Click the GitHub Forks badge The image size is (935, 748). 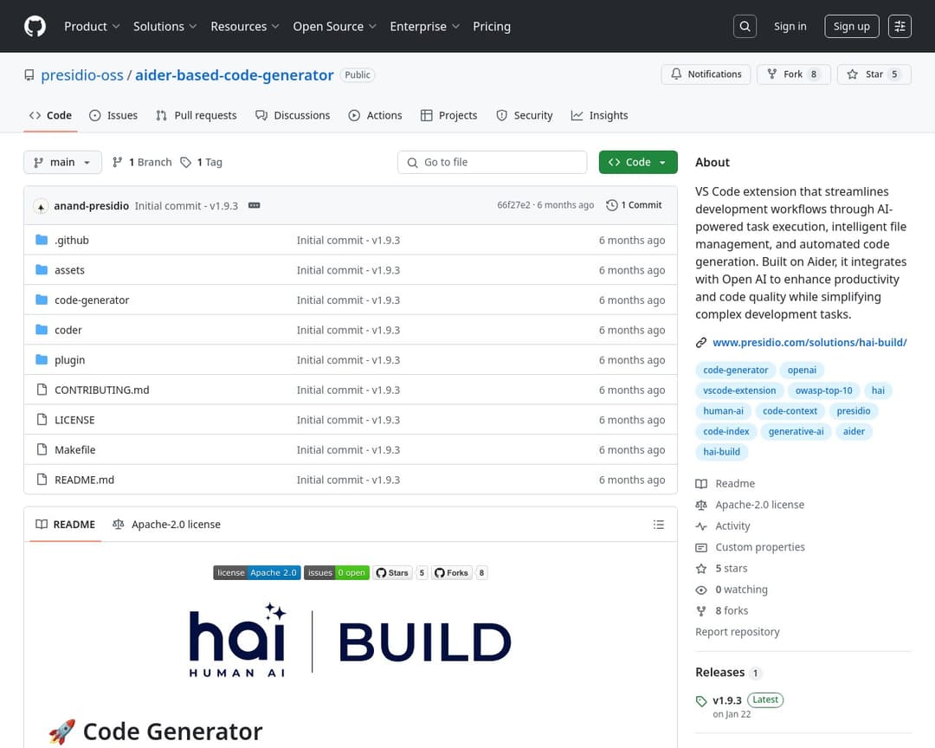pos(451,572)
